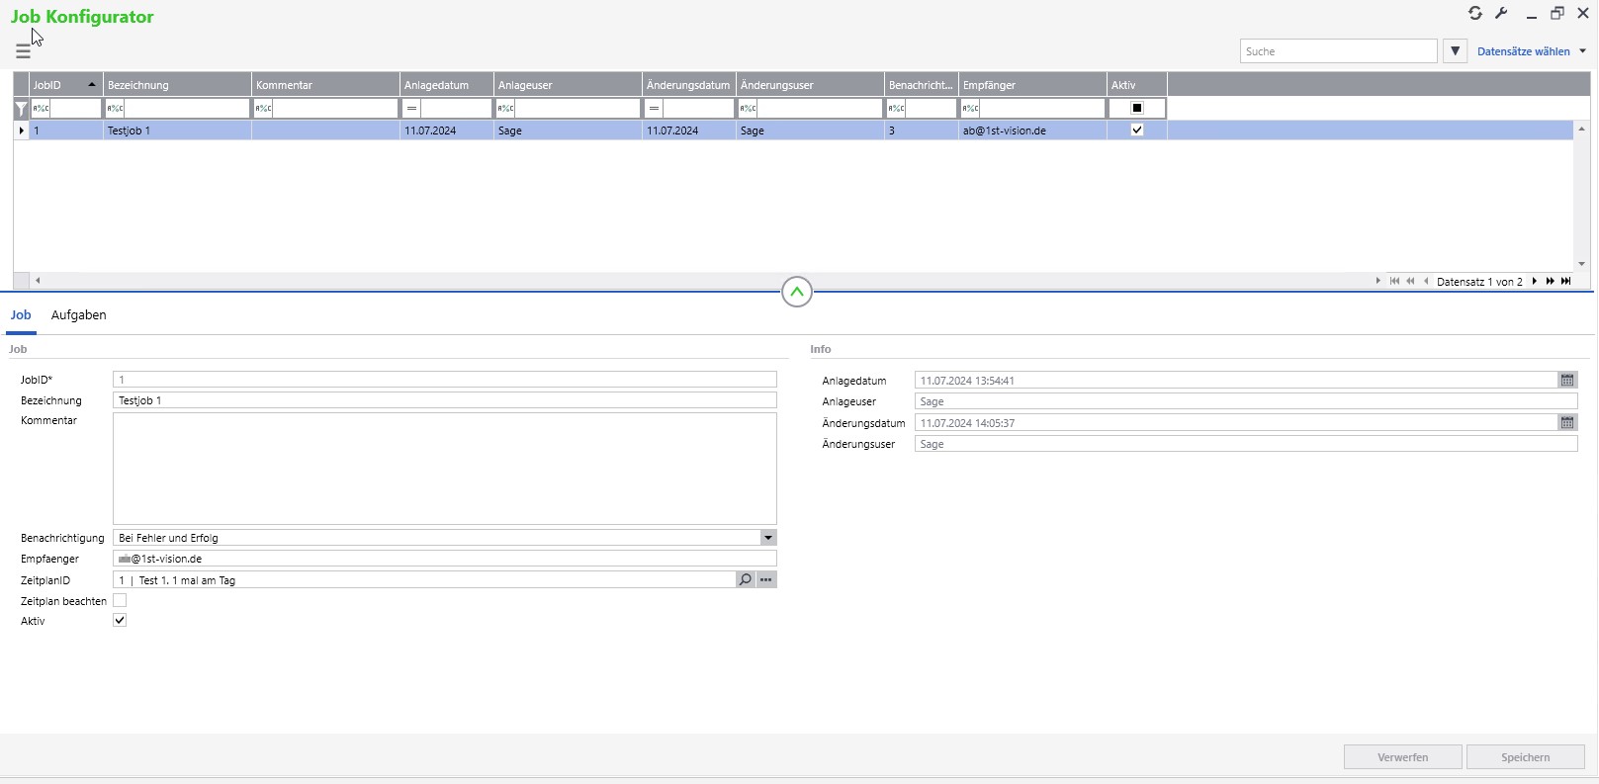Go to next record in navigator
Viewport: 1599px width, 784px height.
click(1535, 282)
